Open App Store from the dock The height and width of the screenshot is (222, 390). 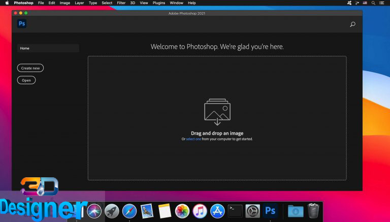point(217,211)
